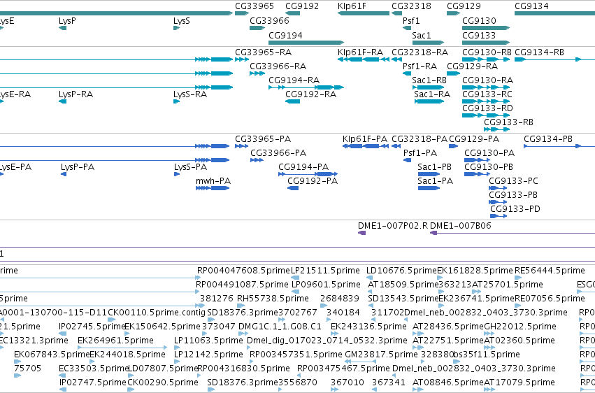This screenshot has width=595, height=393.
Task: Select the CK00290.5prime EST label
Action: (163, 383)
